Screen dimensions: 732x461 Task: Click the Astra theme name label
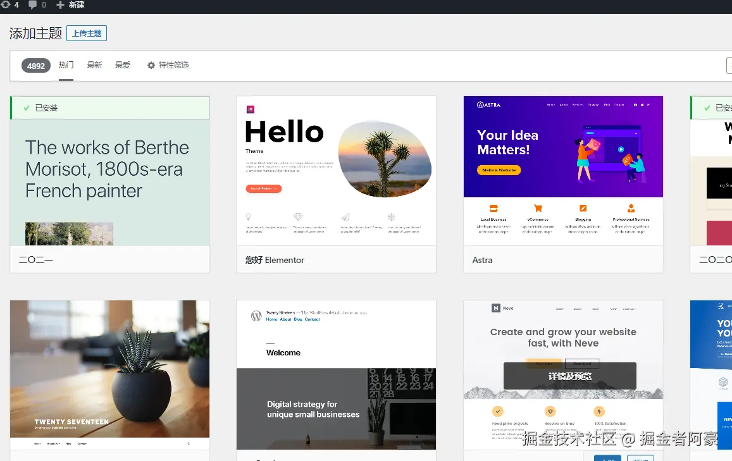coord(482,260)
